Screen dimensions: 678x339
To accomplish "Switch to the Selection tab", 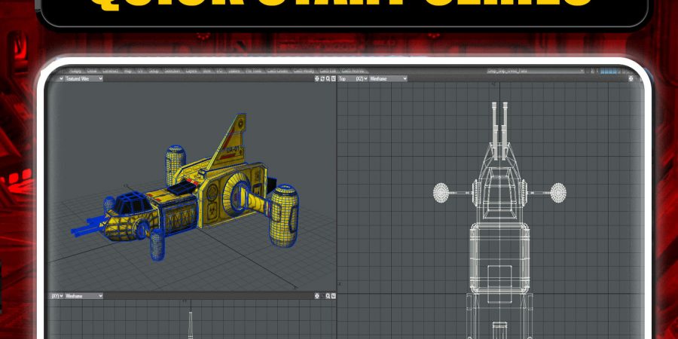I will [171, 71].
